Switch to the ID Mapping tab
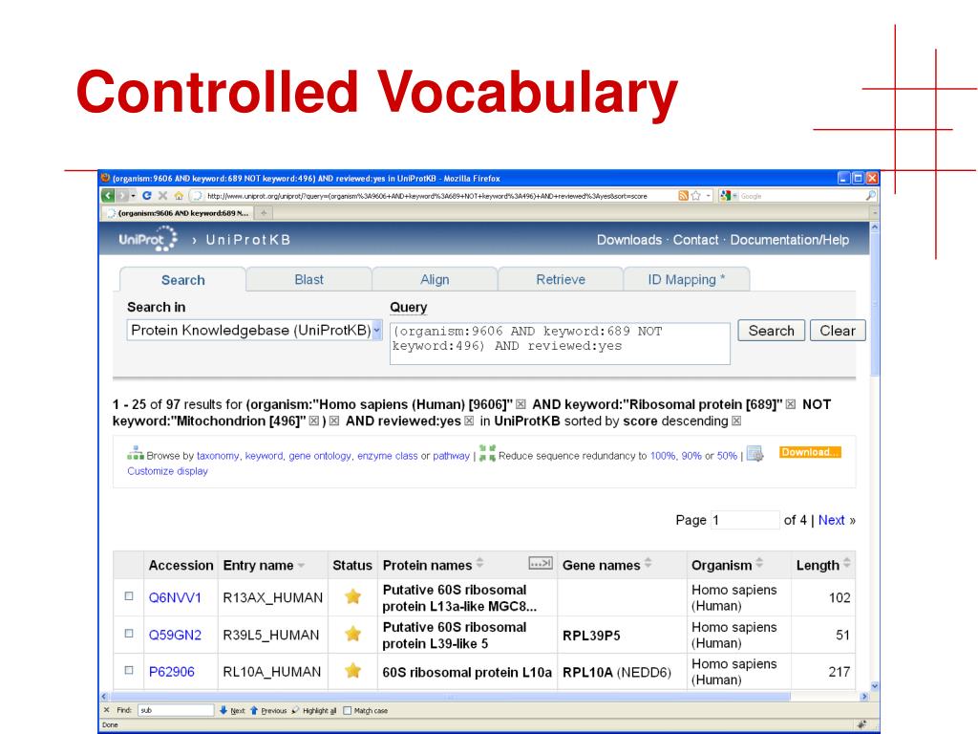Image resolution: width=978 pixels, height=734 pixels. pos(686,280)
